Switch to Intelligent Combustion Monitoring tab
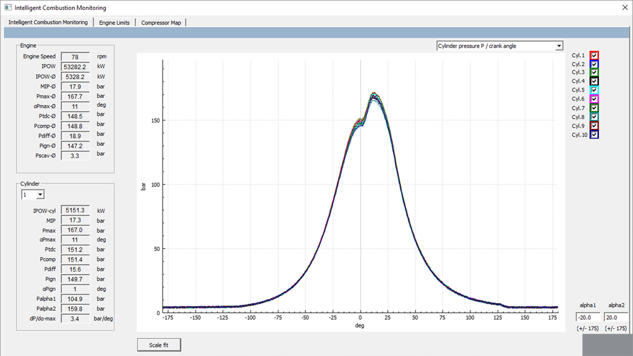 click(x=48, y=22)
